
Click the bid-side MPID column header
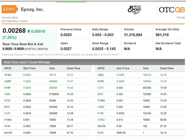pos(8,68)
